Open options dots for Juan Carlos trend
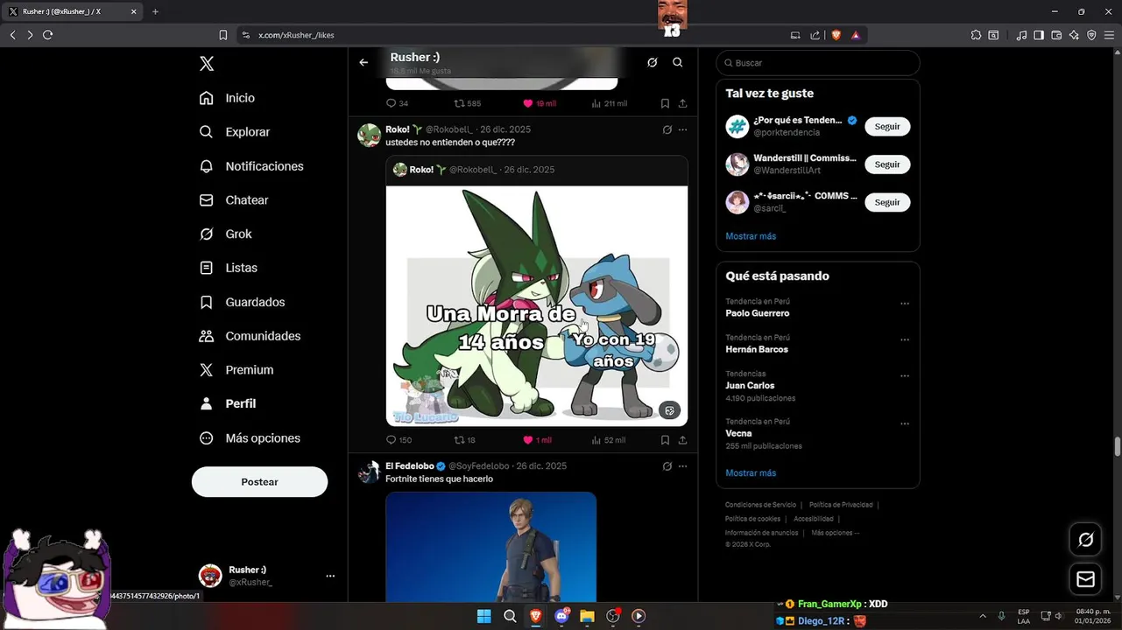The image size is (1122, 630). coord(905,376)
